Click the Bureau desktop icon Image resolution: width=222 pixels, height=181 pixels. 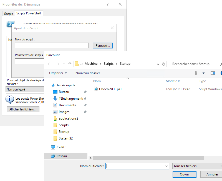[x=55, y=92]
